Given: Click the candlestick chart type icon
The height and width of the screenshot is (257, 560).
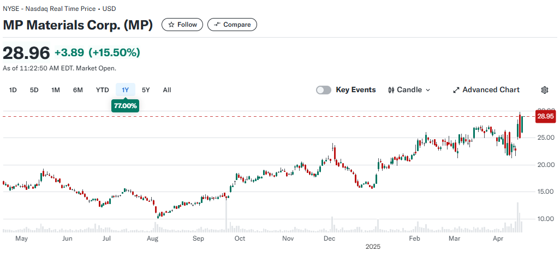Looking at the screenshot, I should click(x=391, y=90).
